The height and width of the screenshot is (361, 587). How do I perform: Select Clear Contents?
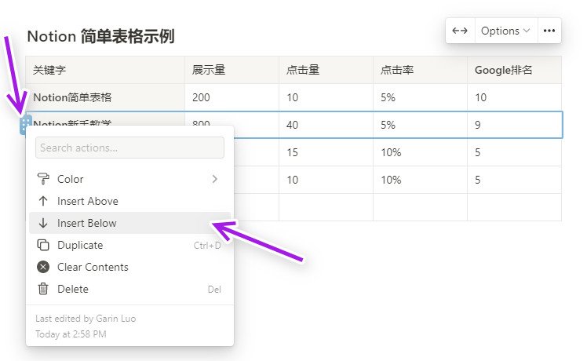[129, 267]
